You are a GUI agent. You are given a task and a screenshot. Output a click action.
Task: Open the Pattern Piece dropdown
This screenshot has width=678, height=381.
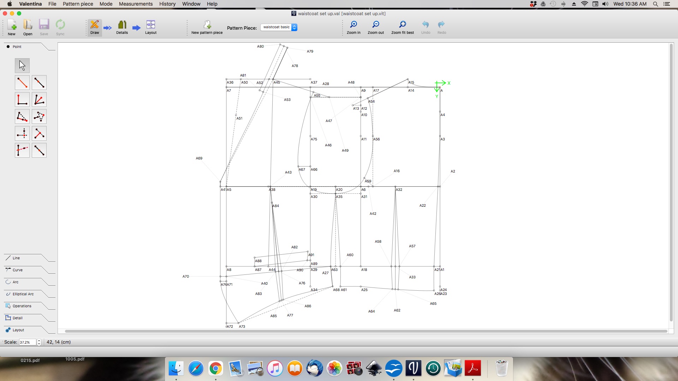(279, 27)
